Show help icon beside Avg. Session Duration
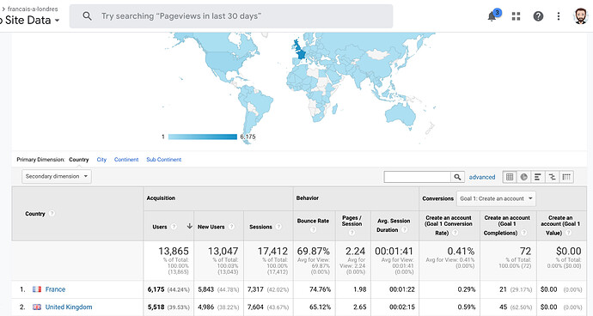 404,230
